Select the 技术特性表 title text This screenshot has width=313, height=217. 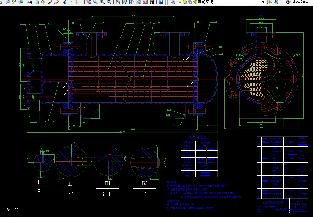point(197,137)
